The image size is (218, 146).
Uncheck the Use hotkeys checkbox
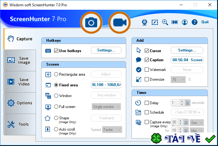(56, 51)
